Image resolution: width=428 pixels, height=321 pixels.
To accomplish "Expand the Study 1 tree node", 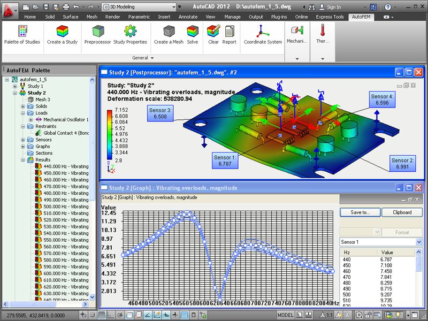I will pyautogui.click(x=15, y=86).
